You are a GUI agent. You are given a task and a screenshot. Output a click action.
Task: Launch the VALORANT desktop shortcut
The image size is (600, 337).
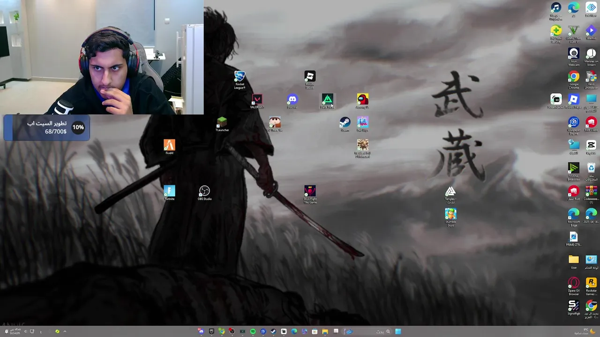(x=257, y=102)
